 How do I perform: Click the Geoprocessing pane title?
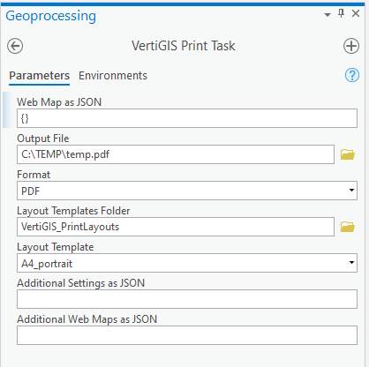point(50,16)
